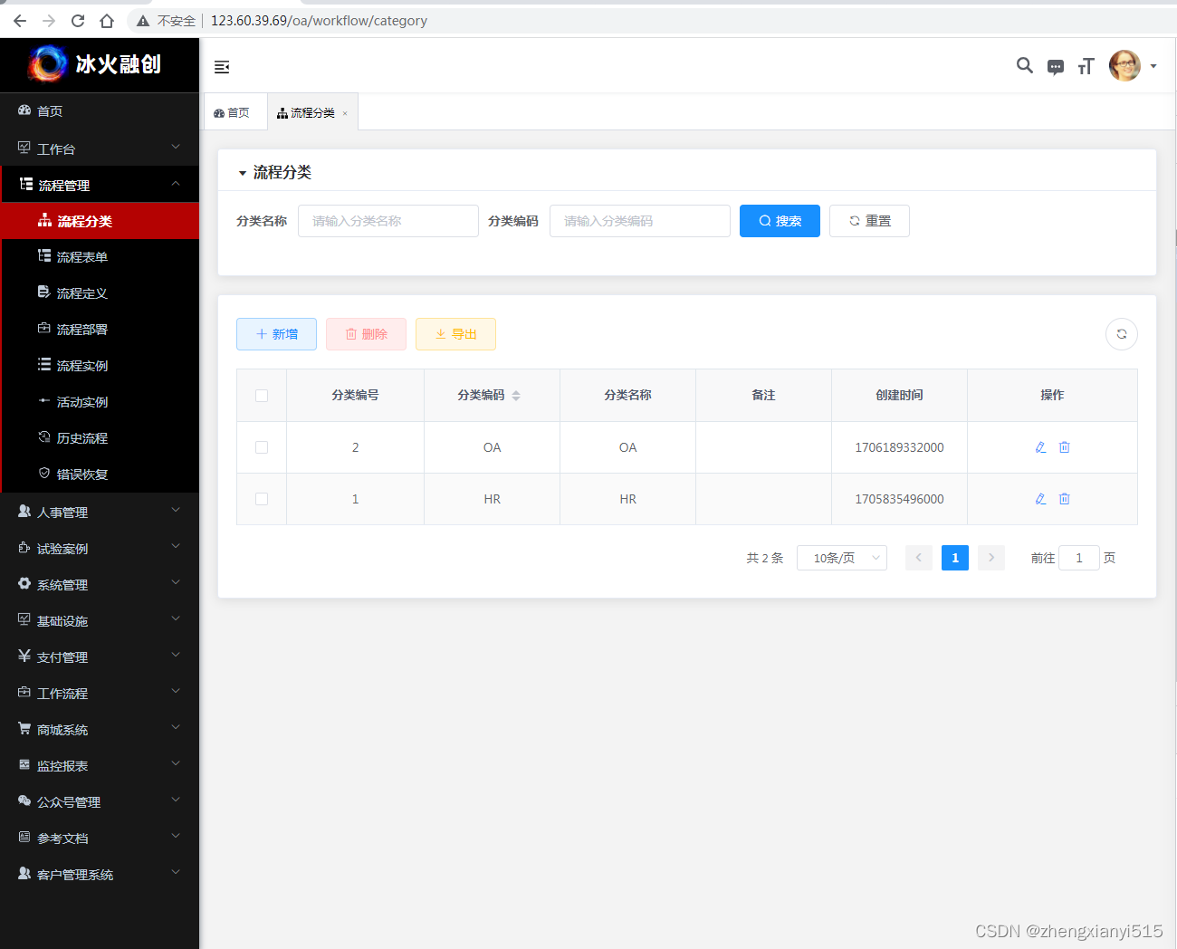Open 流程实例 sidebar item
Image resolution: width=1177 pixels, height=949 pixels.
click(x=100, y=366)
